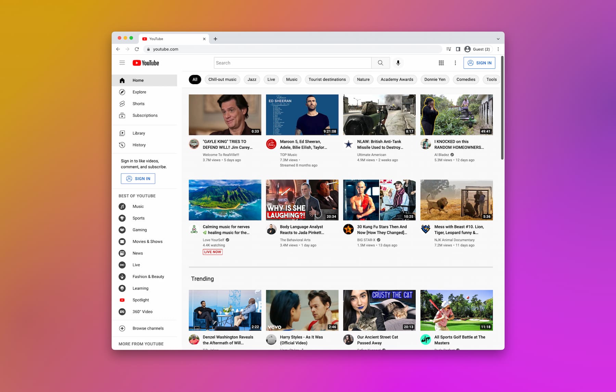Open Mess with Beast #10 video title

(x=459, y=230)
